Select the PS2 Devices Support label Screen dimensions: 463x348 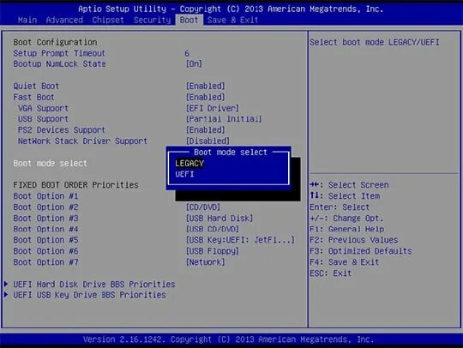(x=62, y=130)
